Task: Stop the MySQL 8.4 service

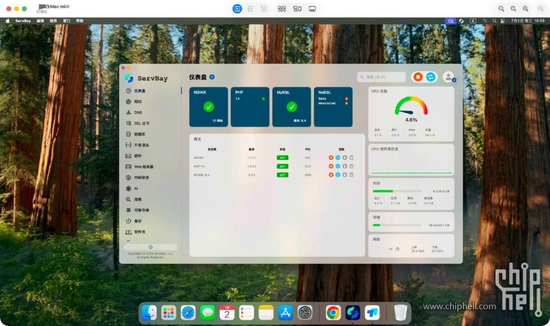Action: (x=331, y=175)
